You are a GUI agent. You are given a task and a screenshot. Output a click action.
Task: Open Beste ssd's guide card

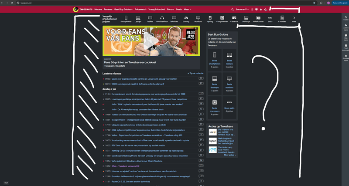[x=229, y=108]
